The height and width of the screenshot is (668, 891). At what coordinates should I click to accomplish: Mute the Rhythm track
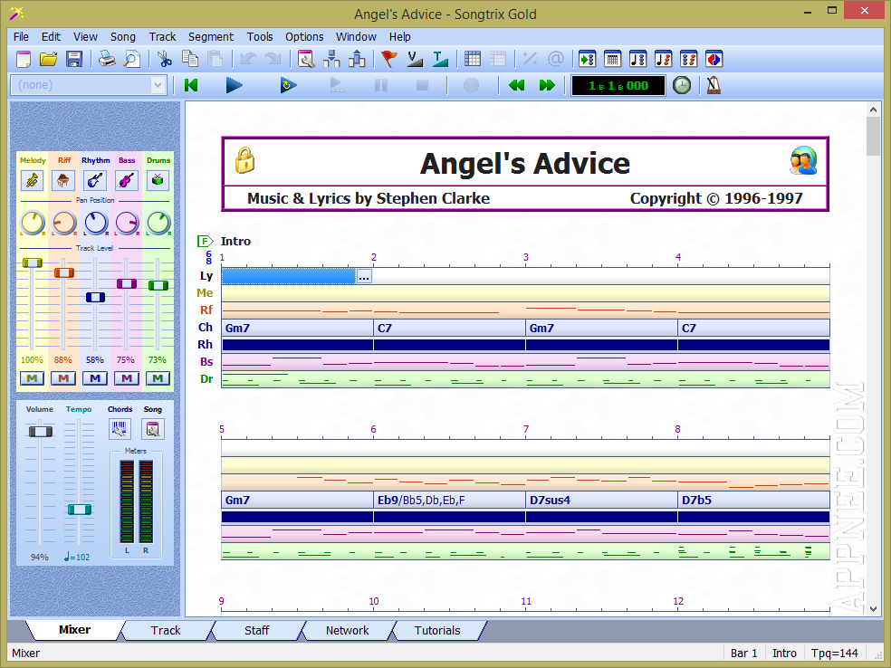pyautogui.click(x=95, y=378)
